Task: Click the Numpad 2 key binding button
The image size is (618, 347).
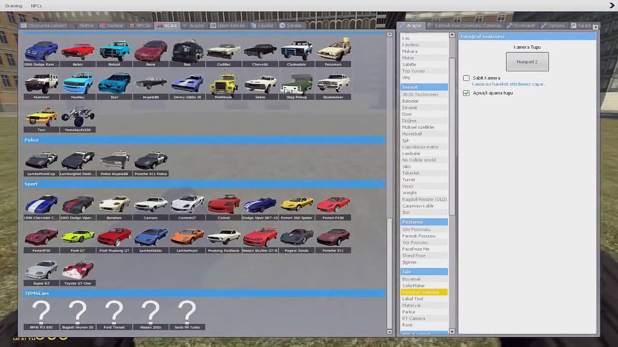Action: pos(527,62)
